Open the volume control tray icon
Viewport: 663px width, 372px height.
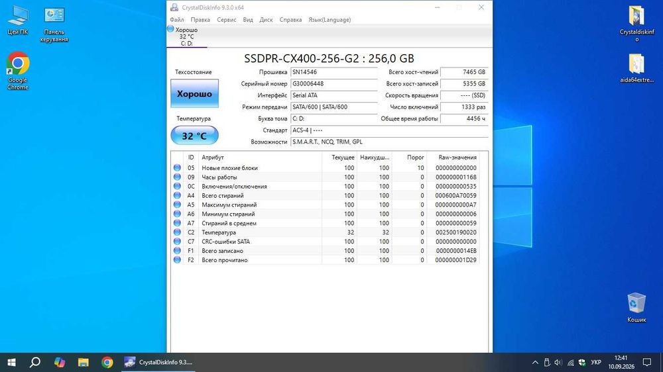(558, 362)
